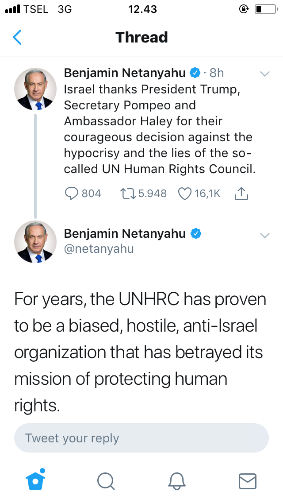
Task: Reply to the first tweet via comment icon
Action: (x=72, y=193)
